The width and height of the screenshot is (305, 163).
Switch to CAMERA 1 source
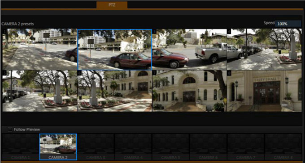pos(21,147)
